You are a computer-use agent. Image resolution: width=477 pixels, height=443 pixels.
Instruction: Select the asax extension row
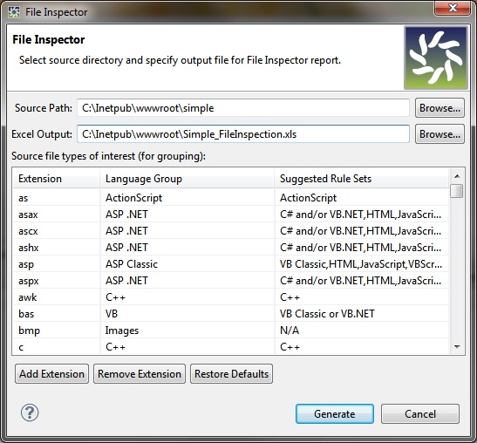pos(231,215)
